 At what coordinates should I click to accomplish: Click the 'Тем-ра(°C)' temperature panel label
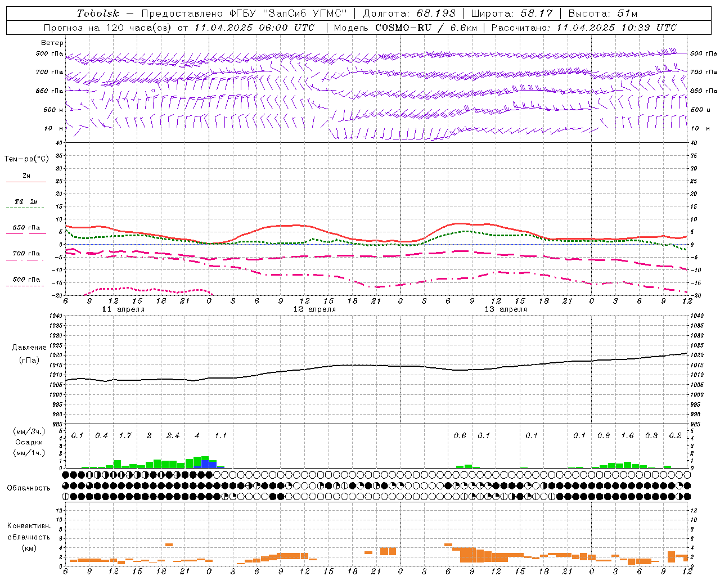click(x=26, y=159)
